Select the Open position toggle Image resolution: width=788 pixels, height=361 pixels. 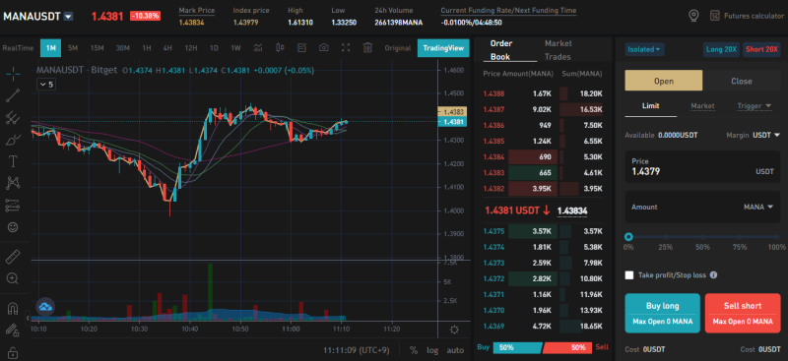coord(663,81)
